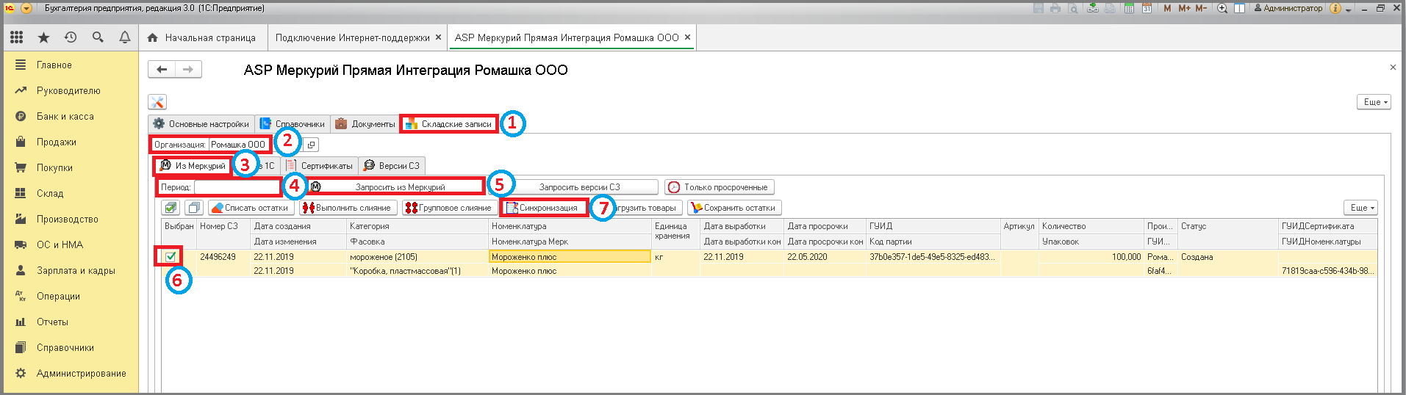Switch to Начальная страница tab
The image size is (1406, 395).
pyautogui.click(x=201, y=37)
